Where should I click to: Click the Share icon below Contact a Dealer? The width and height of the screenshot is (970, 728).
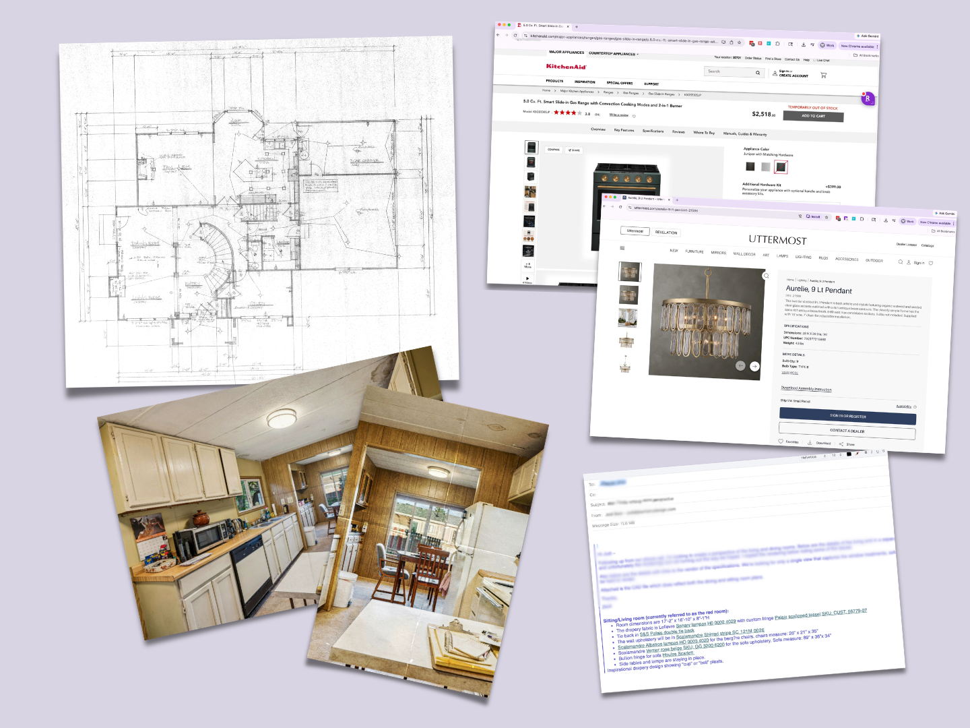842,444
